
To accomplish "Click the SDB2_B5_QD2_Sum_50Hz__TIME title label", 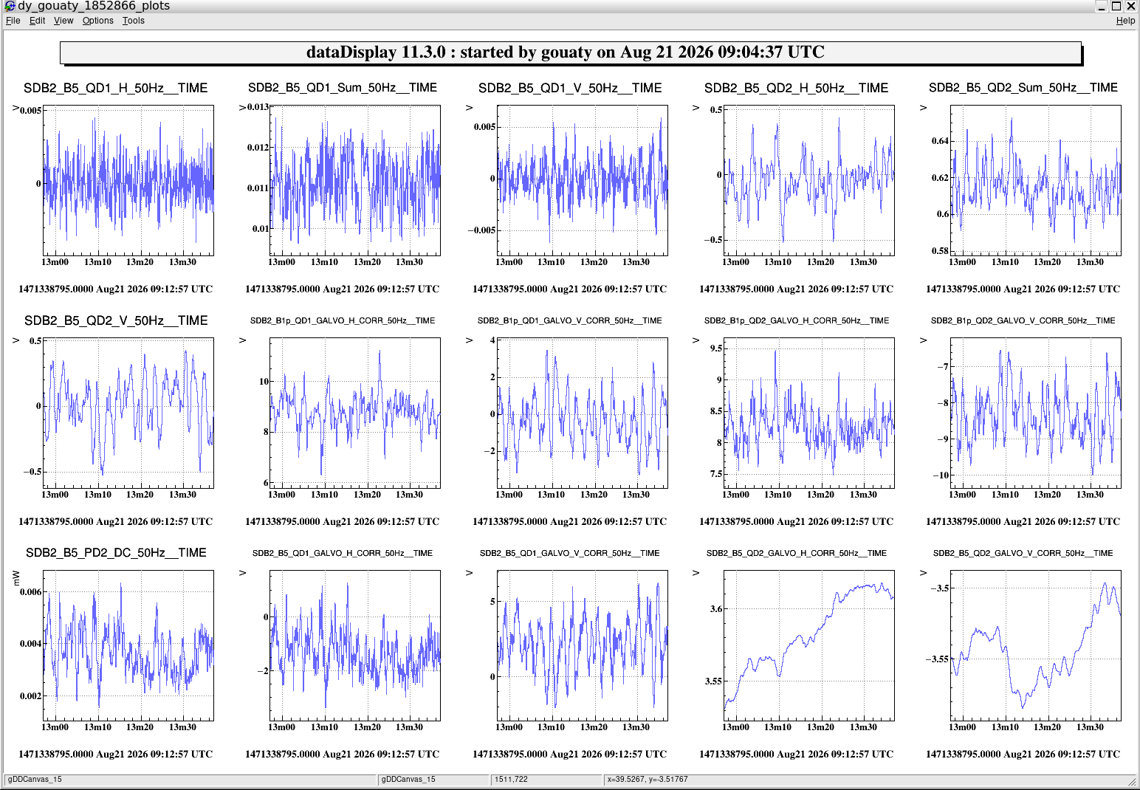I will pyautogui.click(x=1023, y=88).
